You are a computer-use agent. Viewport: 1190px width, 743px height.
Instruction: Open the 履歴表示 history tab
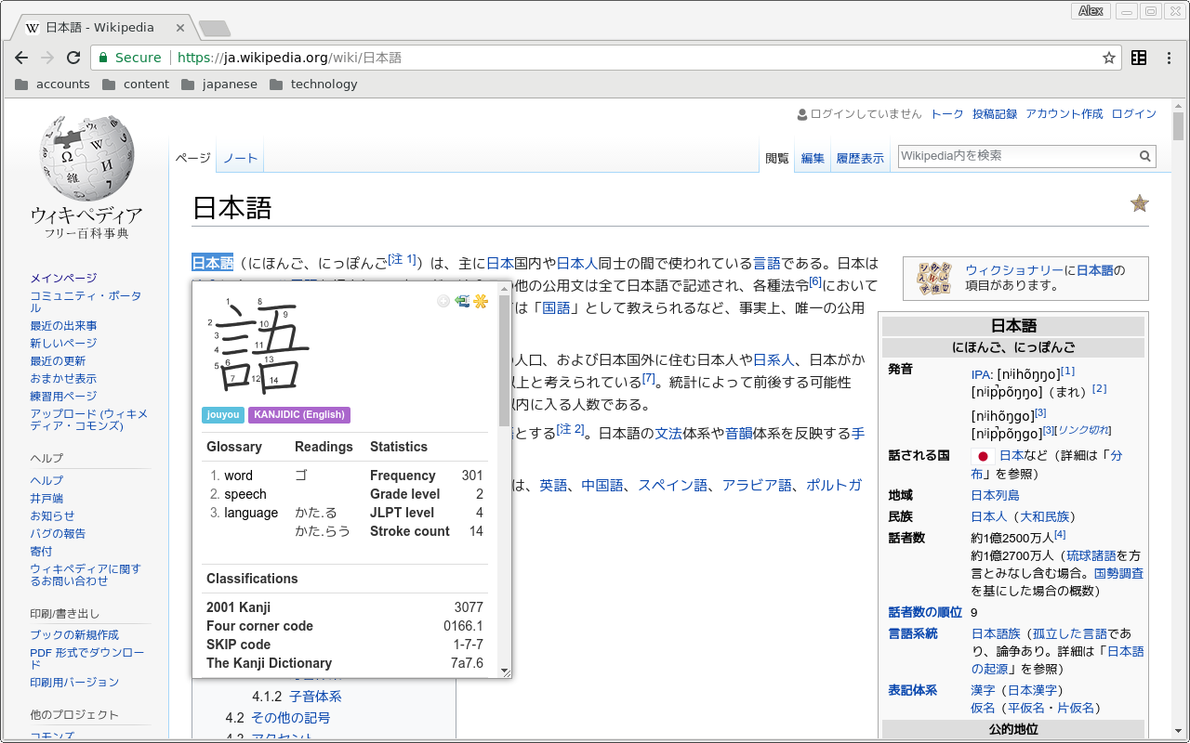860,158
